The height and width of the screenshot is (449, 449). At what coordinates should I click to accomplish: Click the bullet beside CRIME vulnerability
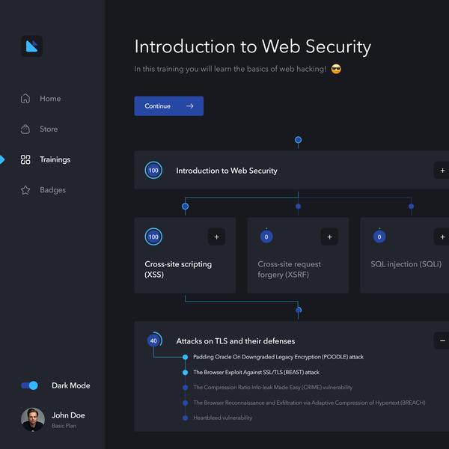tap(186, 388)
